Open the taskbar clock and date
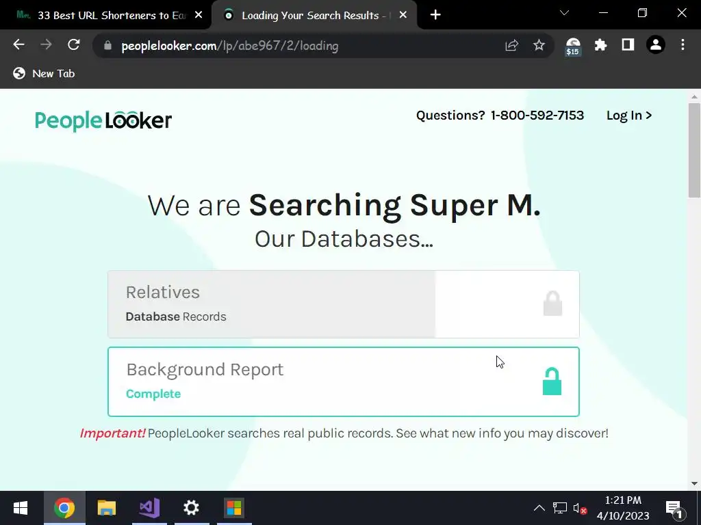 (623, 508)
